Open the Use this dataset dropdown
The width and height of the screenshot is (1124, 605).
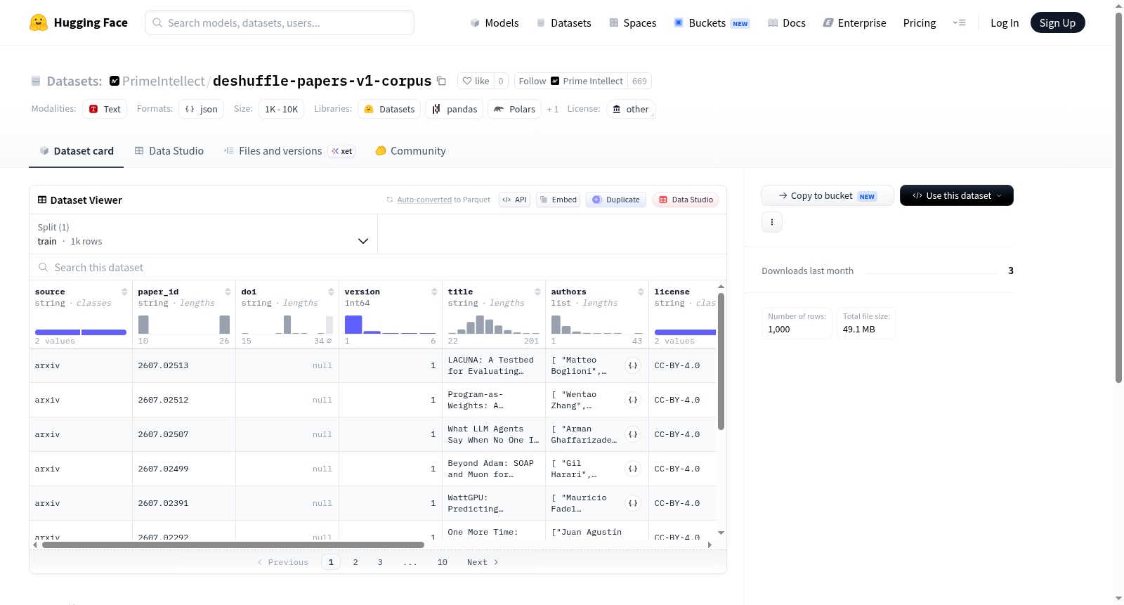pos(957,195)
